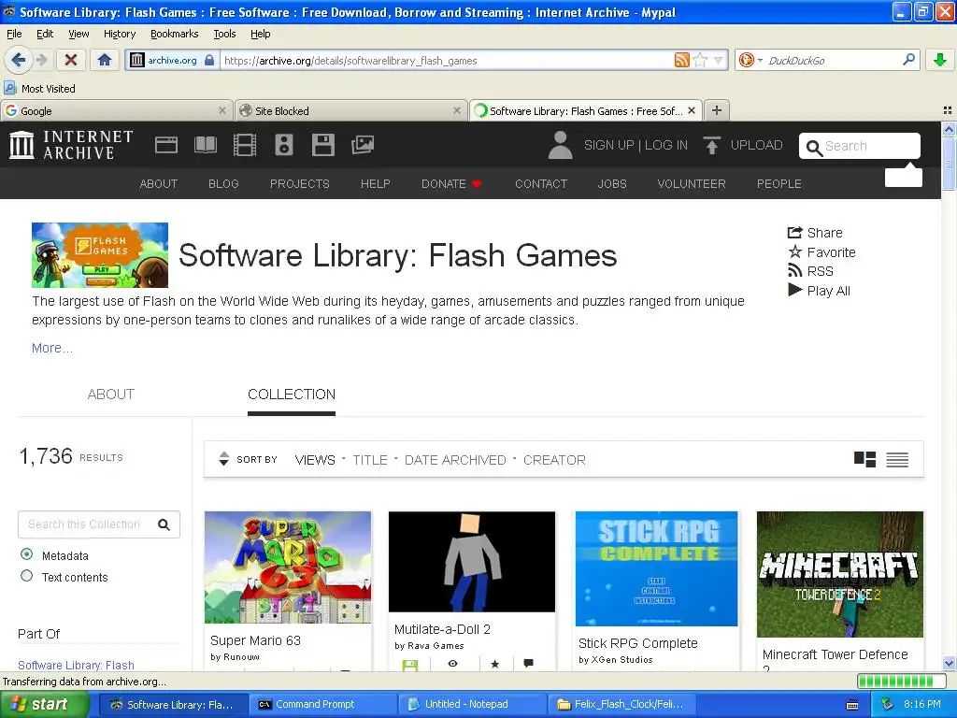Click SIGN UP | LOG IN link
This screenshot has height=718, width=957.
pyautogui.click(x=636, y=145)
